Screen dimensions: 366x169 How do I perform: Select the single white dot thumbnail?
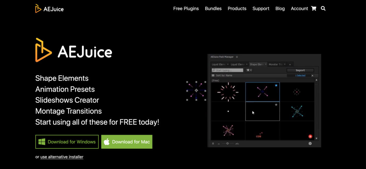(228, 111)
